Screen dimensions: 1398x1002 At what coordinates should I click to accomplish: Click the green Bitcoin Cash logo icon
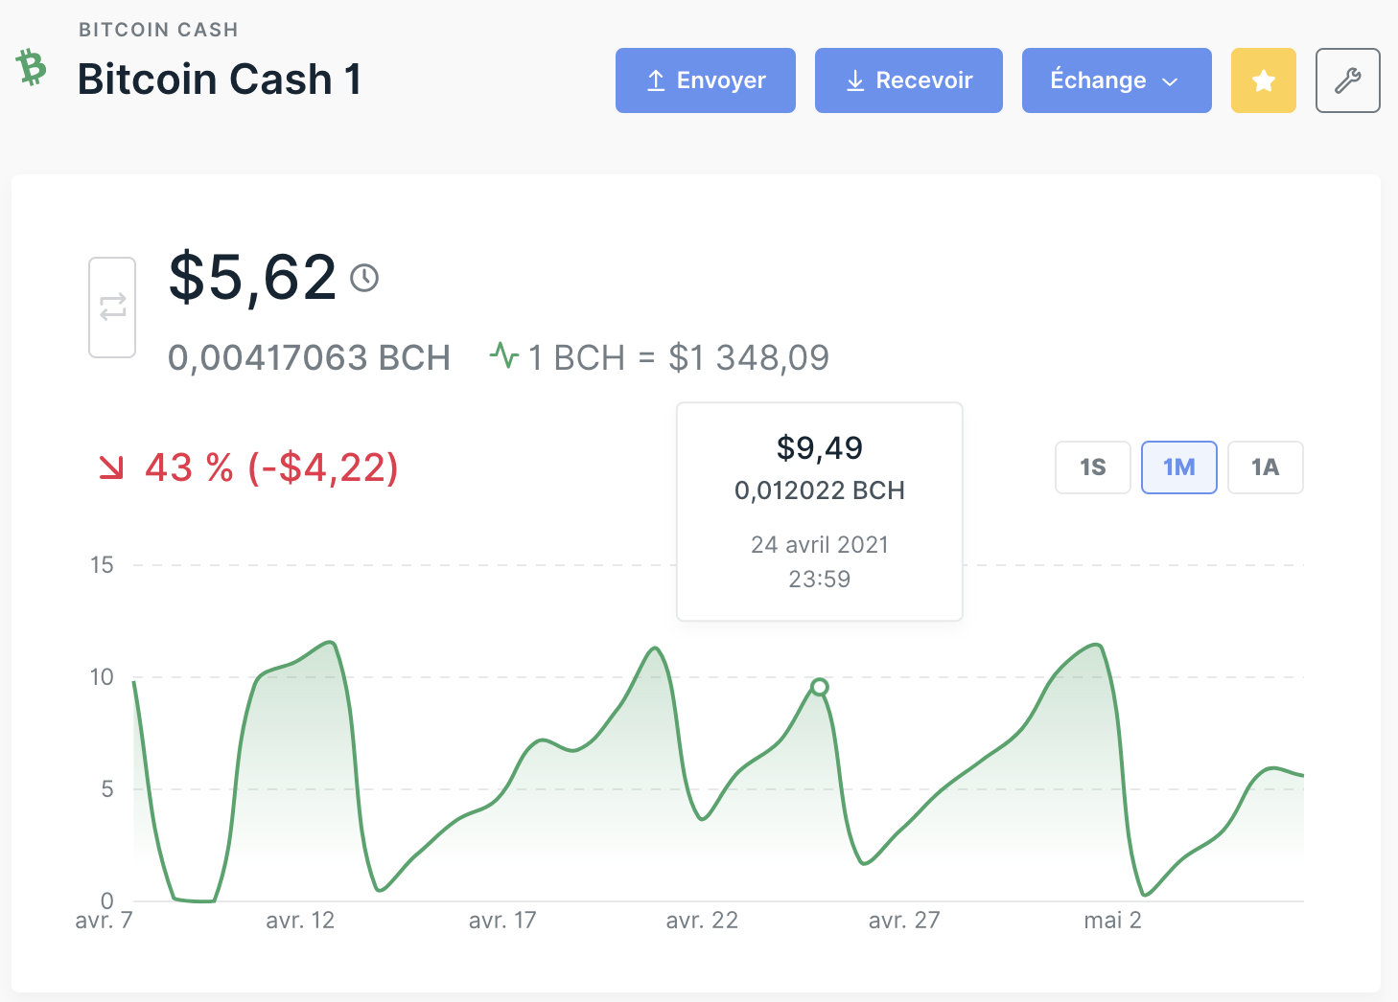[32, 68]
